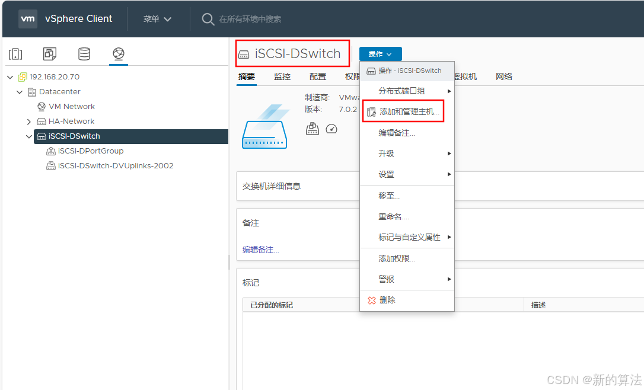
Task: Focus the 在所有环境中搜索 search field
Action: tap(250, 20)
